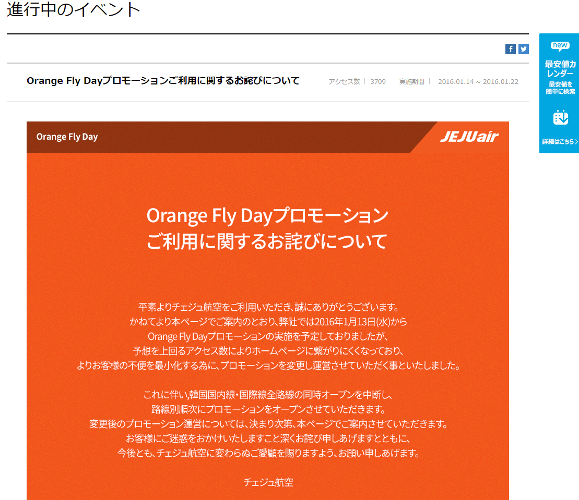Click the line starting 路線別順次にプロモーション
The height and width of the screenshot is (500, 579).
click(x=268, y=409)
